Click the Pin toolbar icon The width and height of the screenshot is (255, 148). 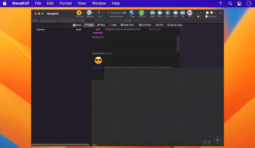pos(99,13)
